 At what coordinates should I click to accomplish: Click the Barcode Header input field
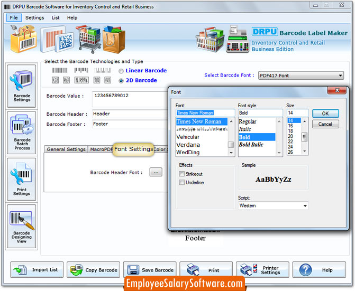[x=130, y=114]
